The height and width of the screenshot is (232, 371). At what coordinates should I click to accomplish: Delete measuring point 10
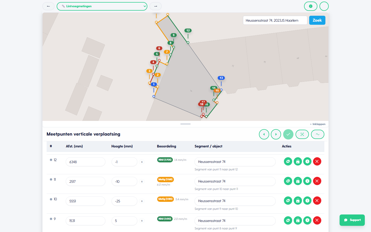[317, 201]
